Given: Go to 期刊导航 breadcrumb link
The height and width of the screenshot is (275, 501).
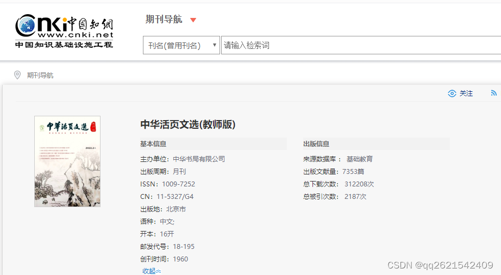Looking at the screenshot, I should coord(40,76).
